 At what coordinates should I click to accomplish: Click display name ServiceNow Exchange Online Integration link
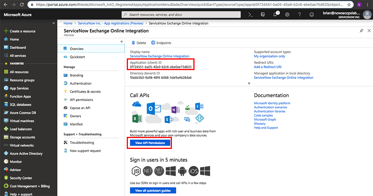click(x=160, y=56)
